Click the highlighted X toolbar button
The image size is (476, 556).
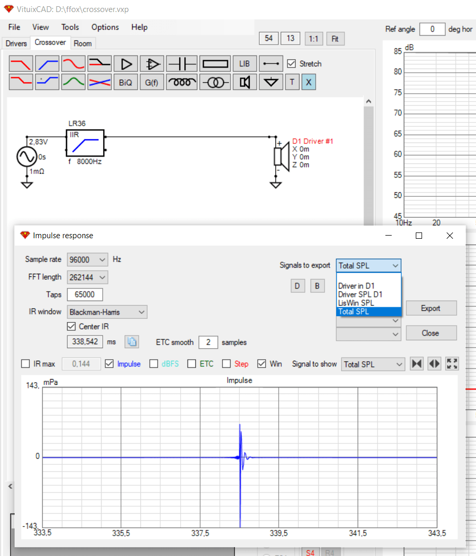308,82
